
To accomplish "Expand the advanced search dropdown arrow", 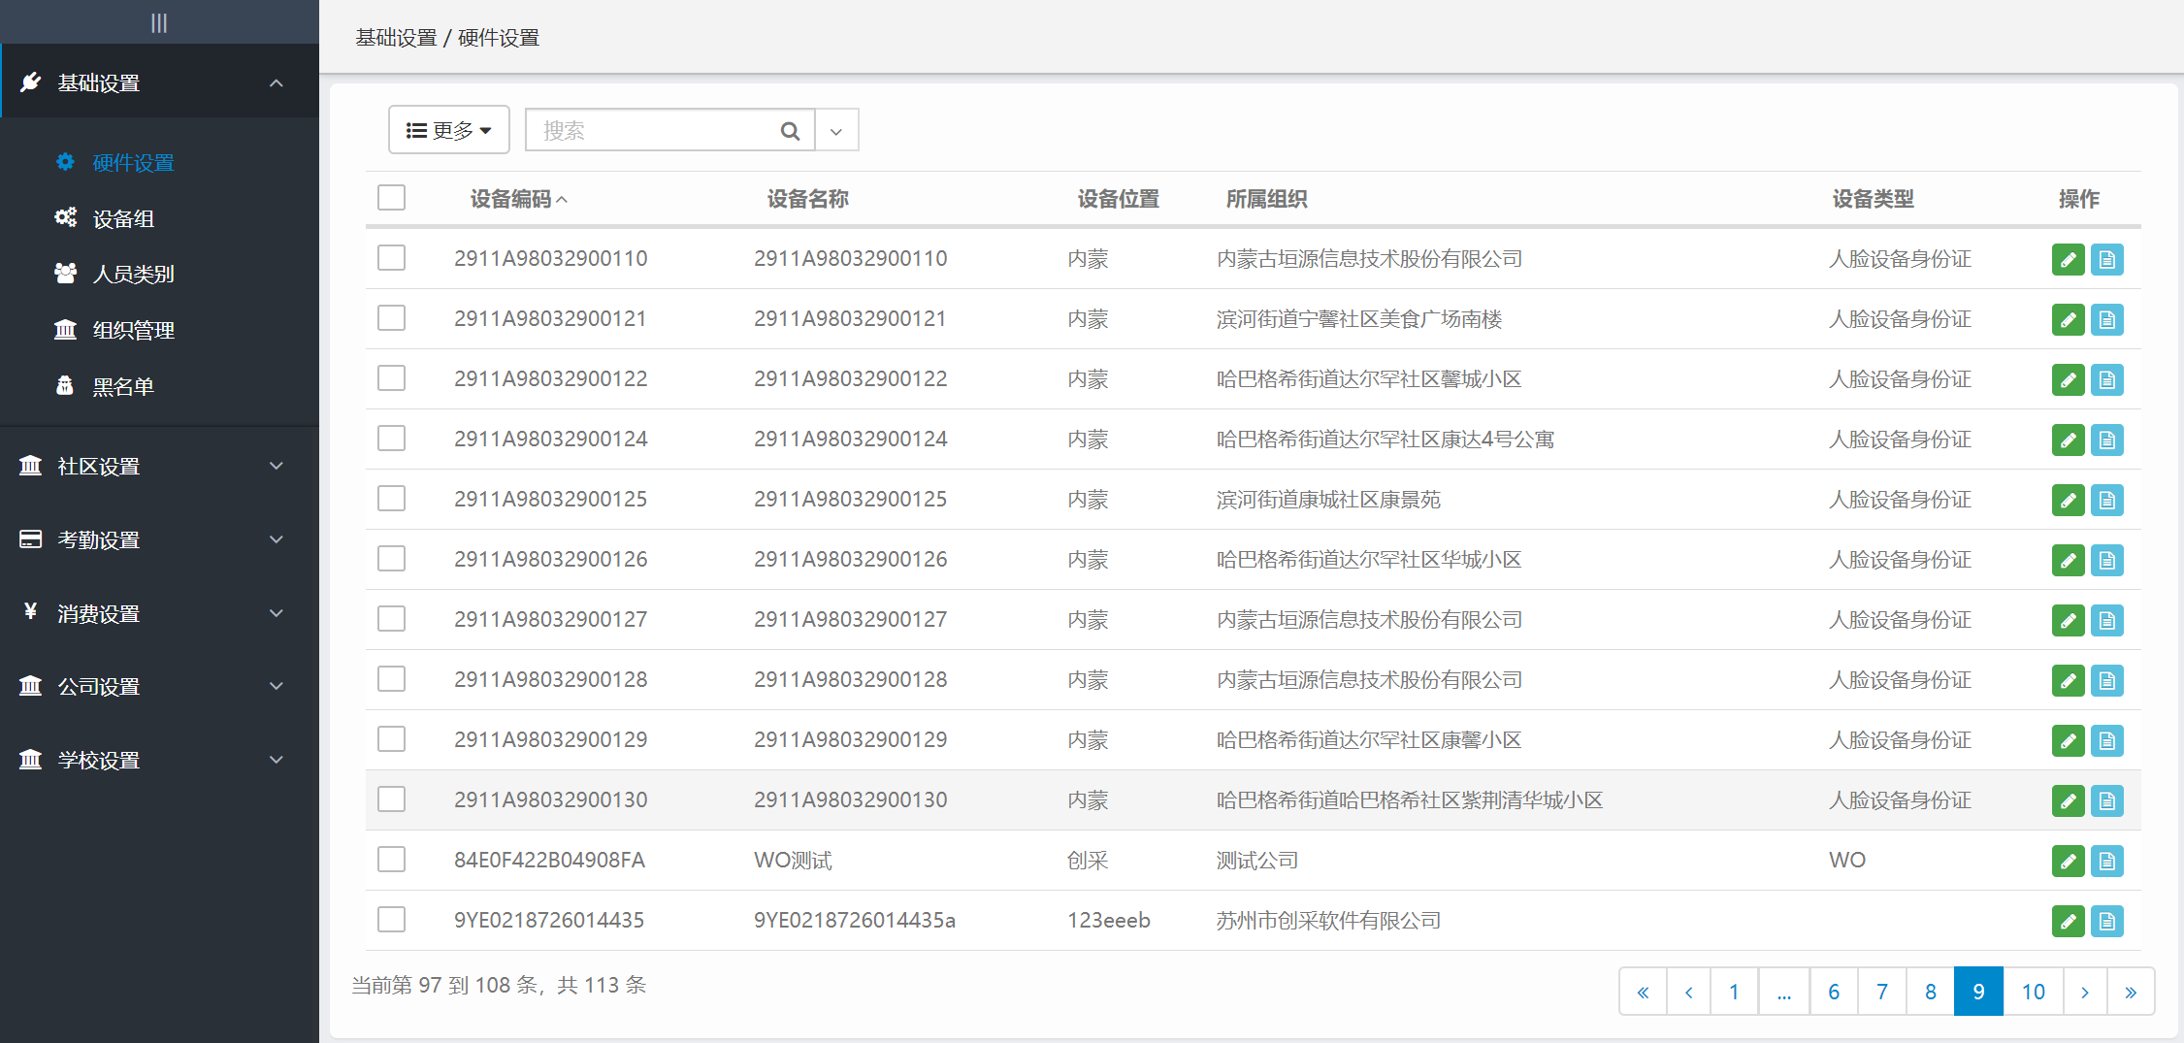I will click(x=836, y=131).
